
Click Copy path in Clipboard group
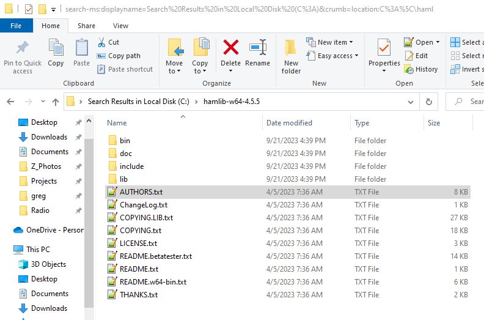pos(119,56)
